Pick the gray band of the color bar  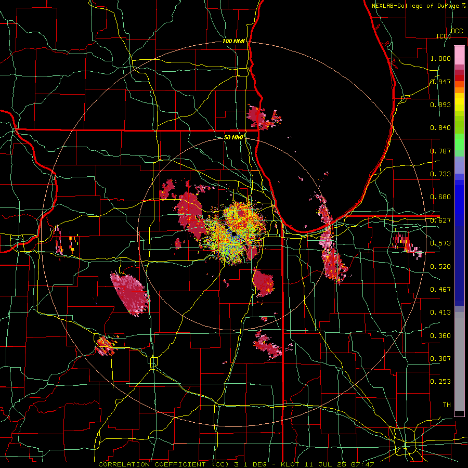(x=459, y=361)
